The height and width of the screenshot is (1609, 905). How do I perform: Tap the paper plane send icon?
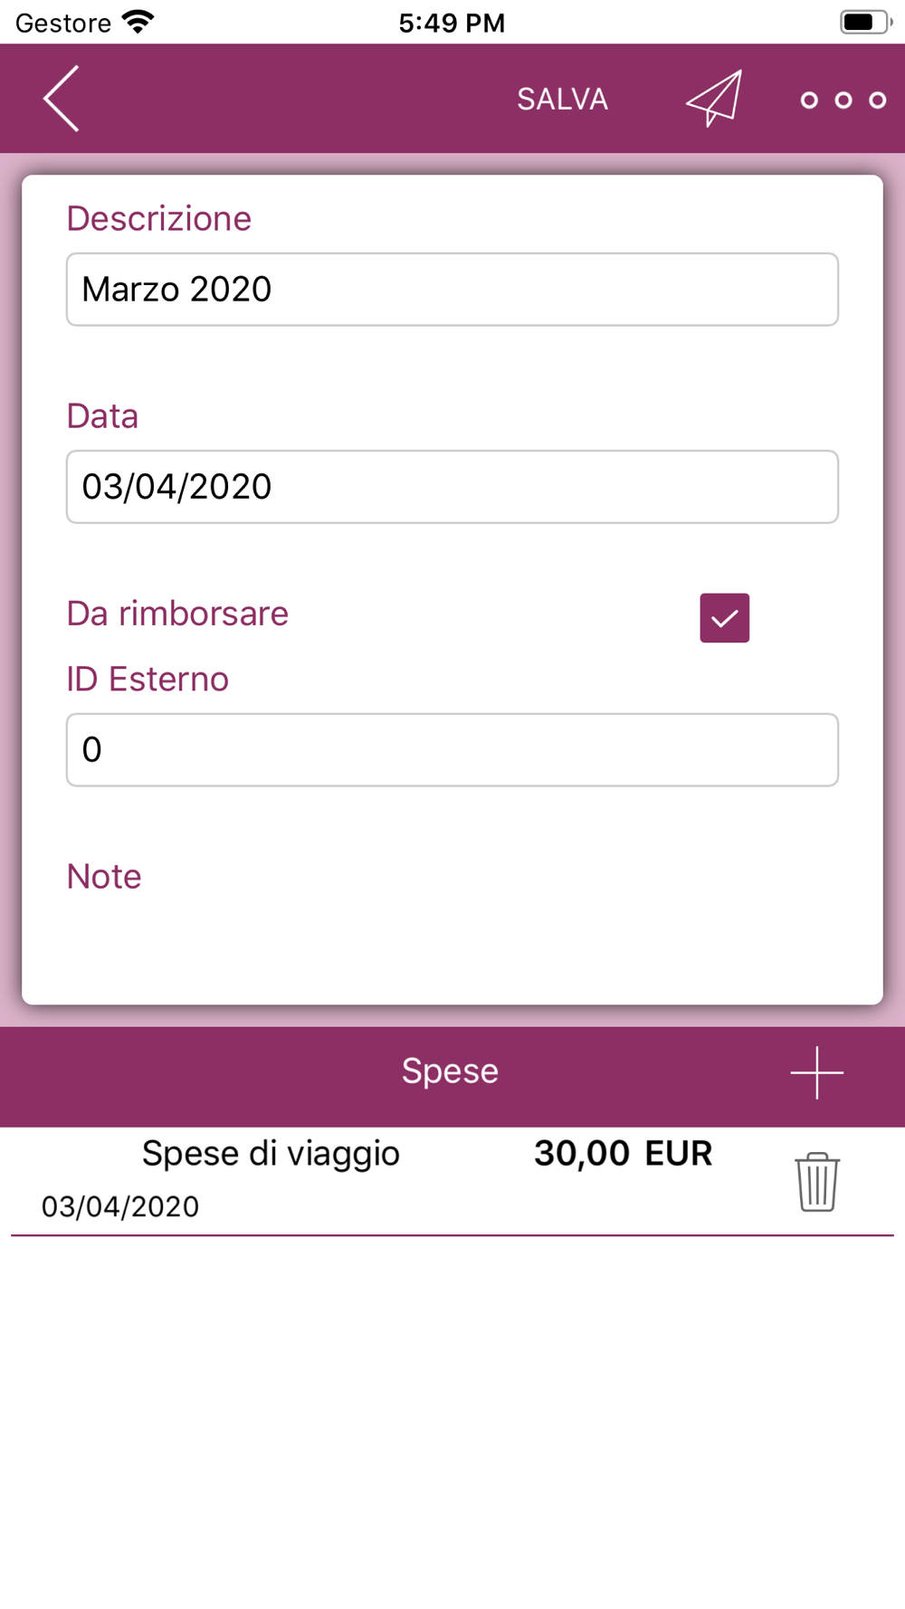point(714,98)
